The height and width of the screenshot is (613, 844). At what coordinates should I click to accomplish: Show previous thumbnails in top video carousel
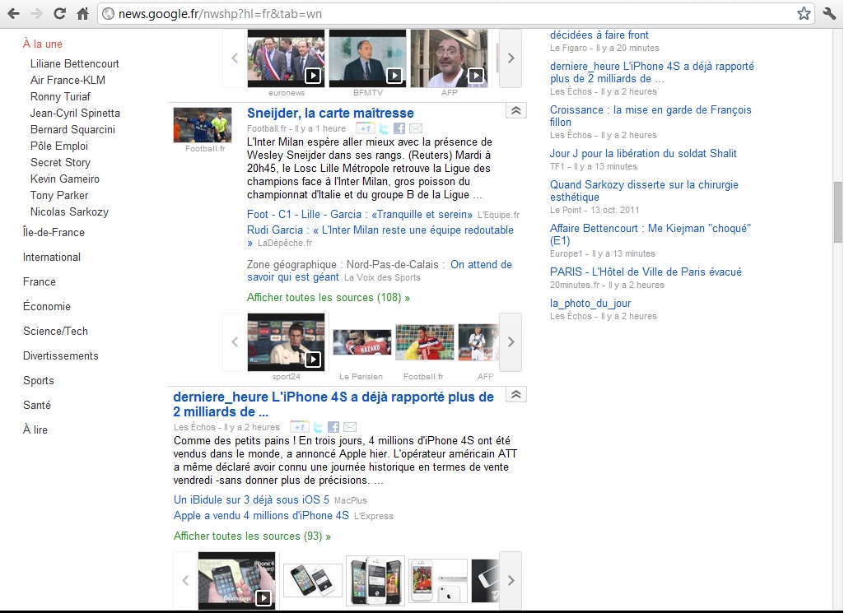point(235,58)
